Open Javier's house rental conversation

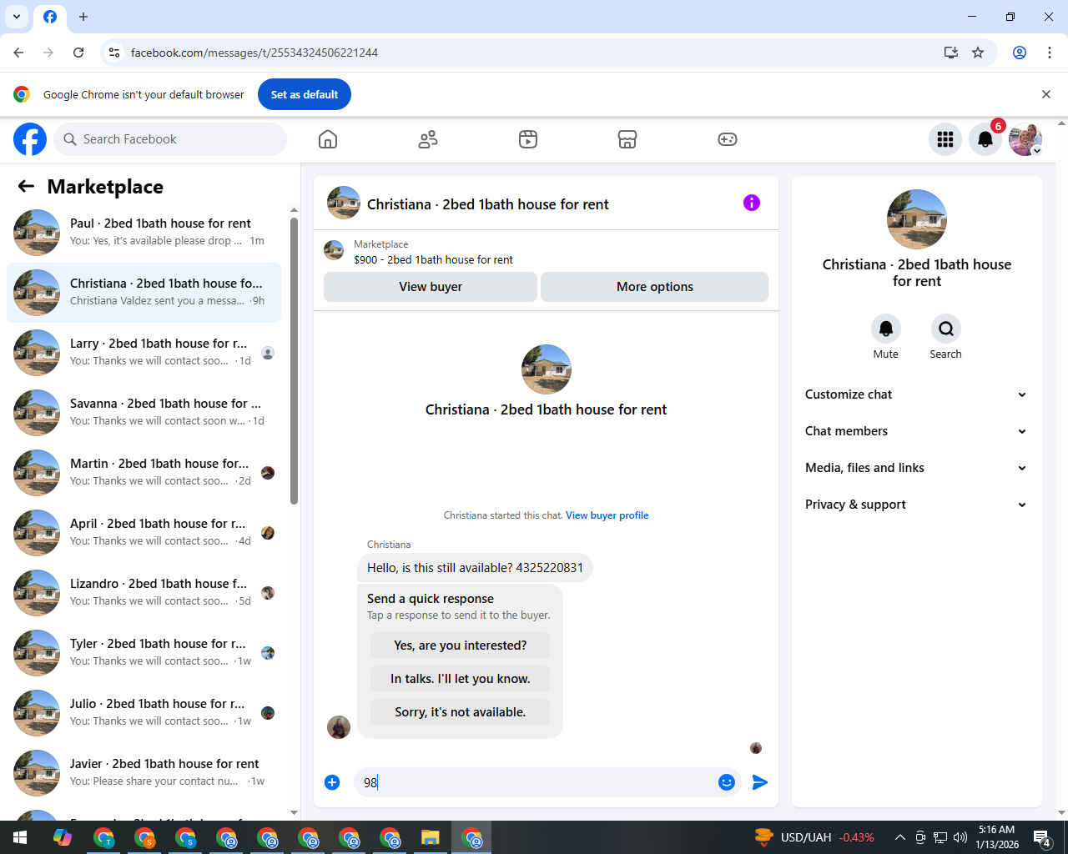click(x=144, y=772)
